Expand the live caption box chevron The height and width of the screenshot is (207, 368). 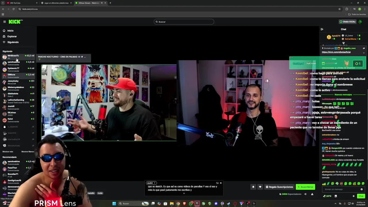[184, 193]
